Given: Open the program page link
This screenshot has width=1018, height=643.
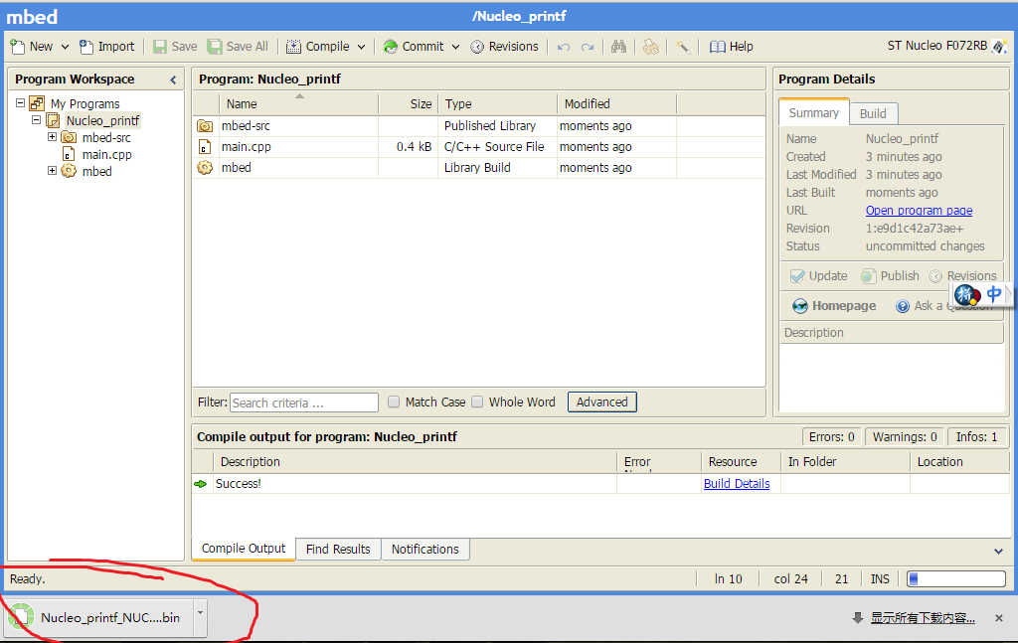Looking at the screenshot, I should point(919,211).
